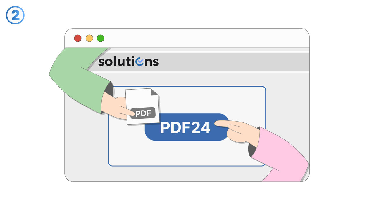Click the green maximize dot

tap(101, 38)
